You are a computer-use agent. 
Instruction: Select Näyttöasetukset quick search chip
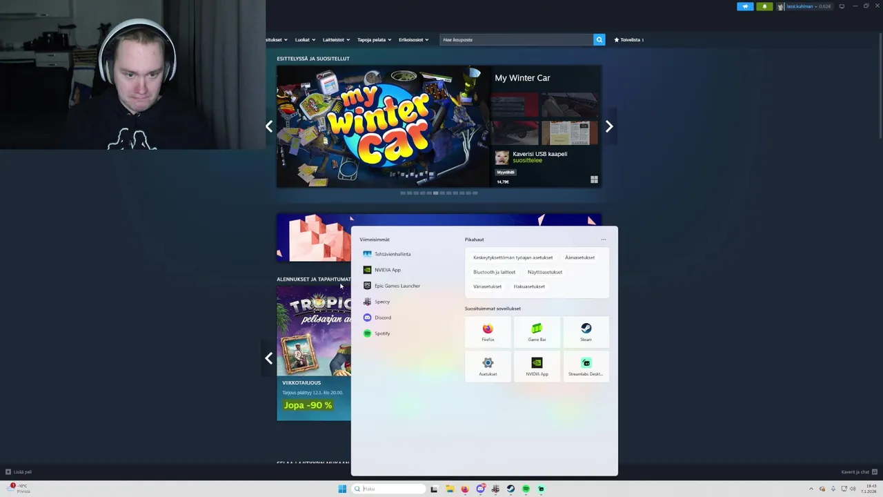tap(545, 272)
